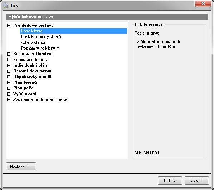Expand the Záznam a hodnocení péče group

coord(9,99)
